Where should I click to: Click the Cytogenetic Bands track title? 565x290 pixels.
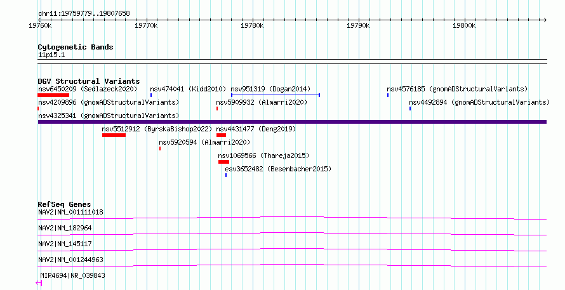(x=76, y=47)
